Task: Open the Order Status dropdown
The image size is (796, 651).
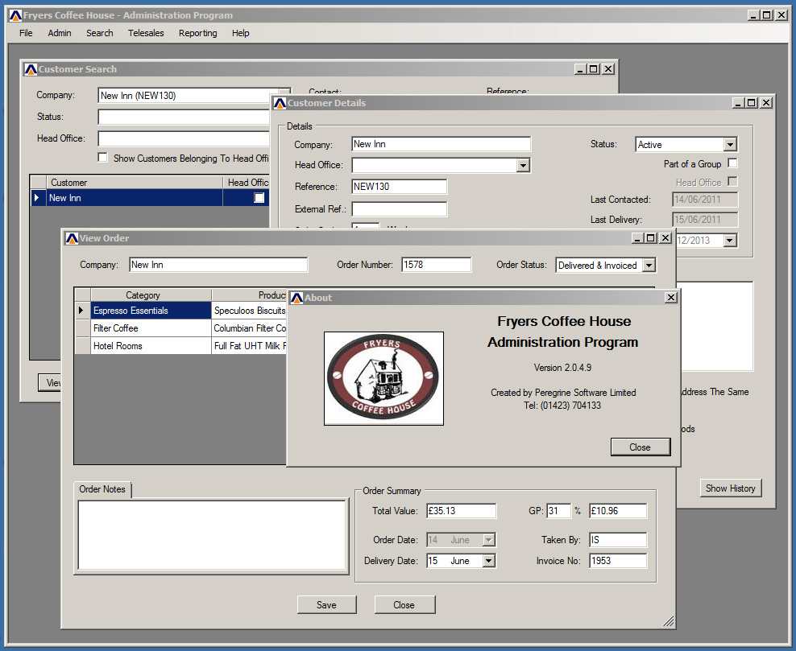Action: [x=649, y=266]
